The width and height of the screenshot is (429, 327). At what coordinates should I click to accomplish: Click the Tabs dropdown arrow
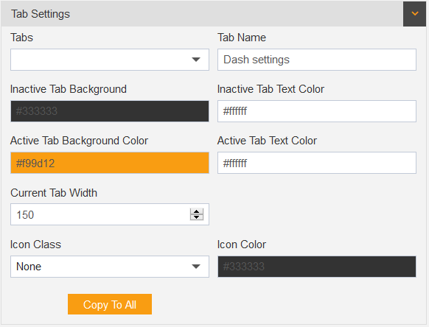click(196, 60)
